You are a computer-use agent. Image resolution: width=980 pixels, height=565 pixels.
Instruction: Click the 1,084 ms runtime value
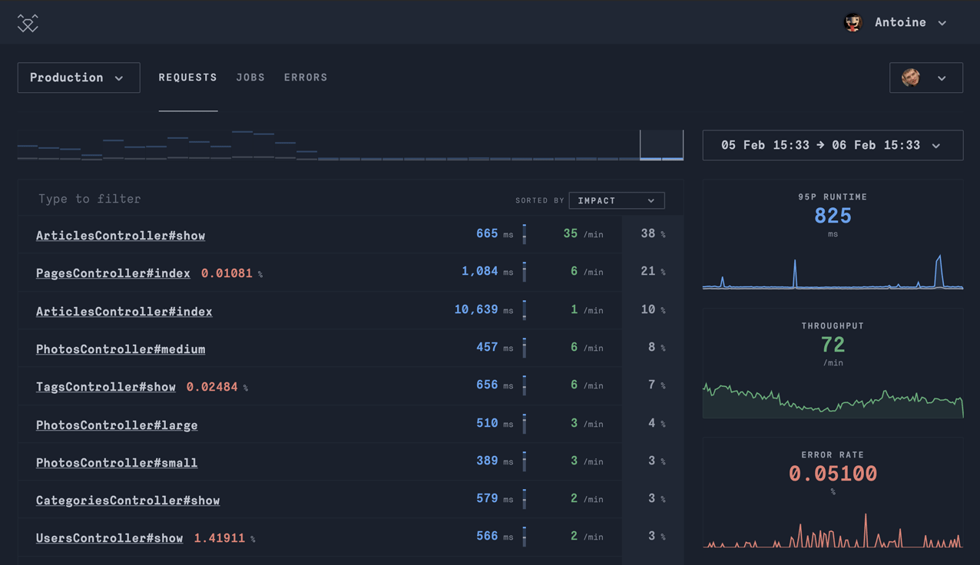click(x=488, y=271)
